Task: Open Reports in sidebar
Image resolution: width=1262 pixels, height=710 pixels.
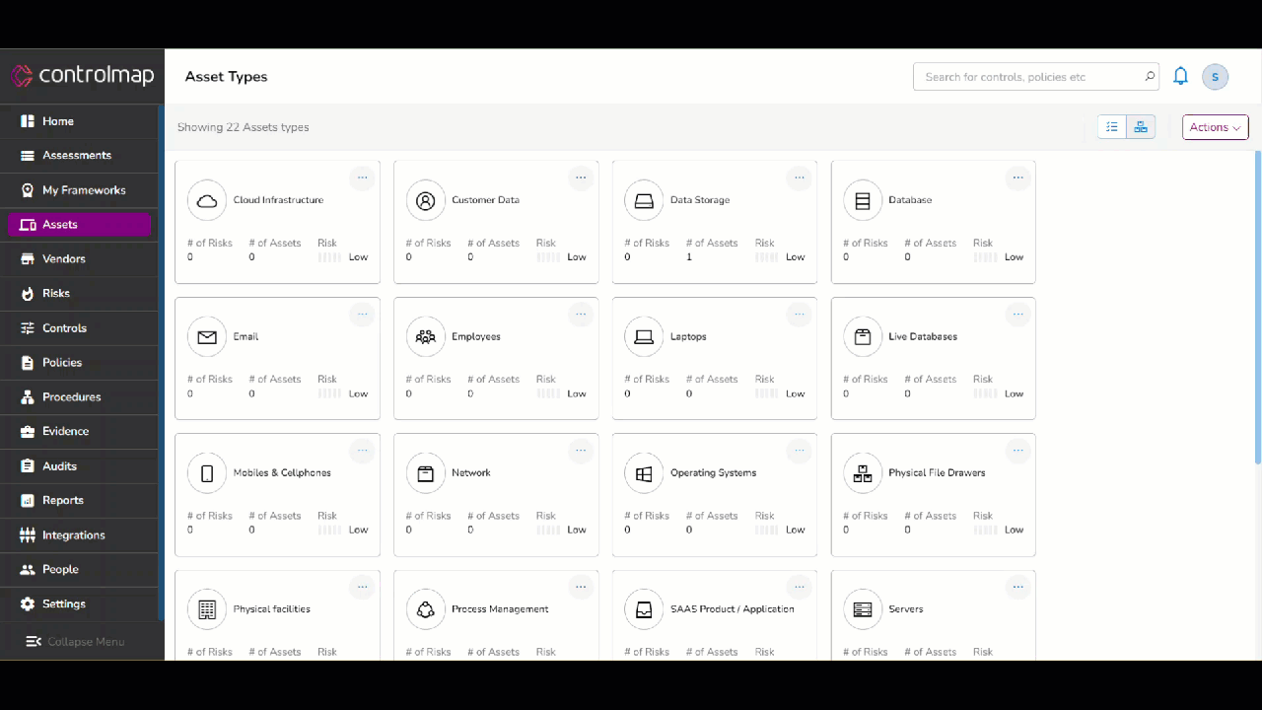Action: (x=79, y=501)
